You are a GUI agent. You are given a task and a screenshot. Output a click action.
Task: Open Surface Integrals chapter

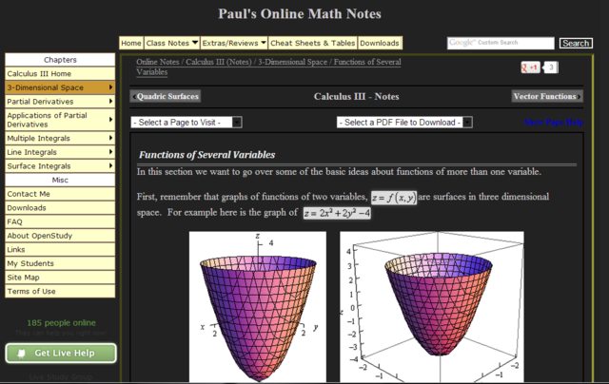tap(60, 166)
